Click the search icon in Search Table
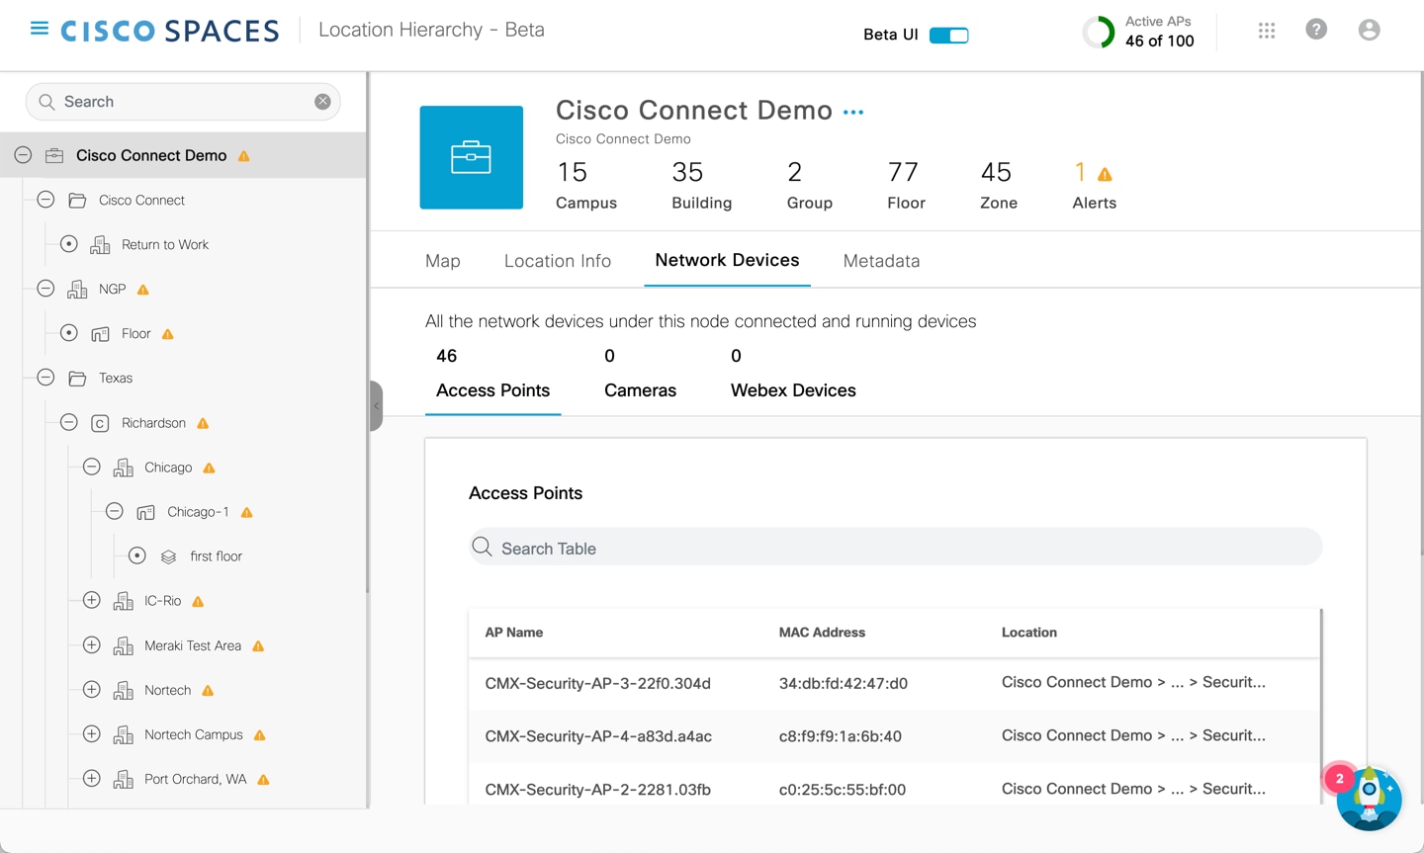The width and height of the screenshot is (1424, 853). (x=482, y=547)
